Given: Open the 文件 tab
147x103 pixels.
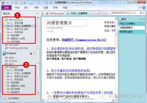Looking at the screenshot, I should point(6,8).
